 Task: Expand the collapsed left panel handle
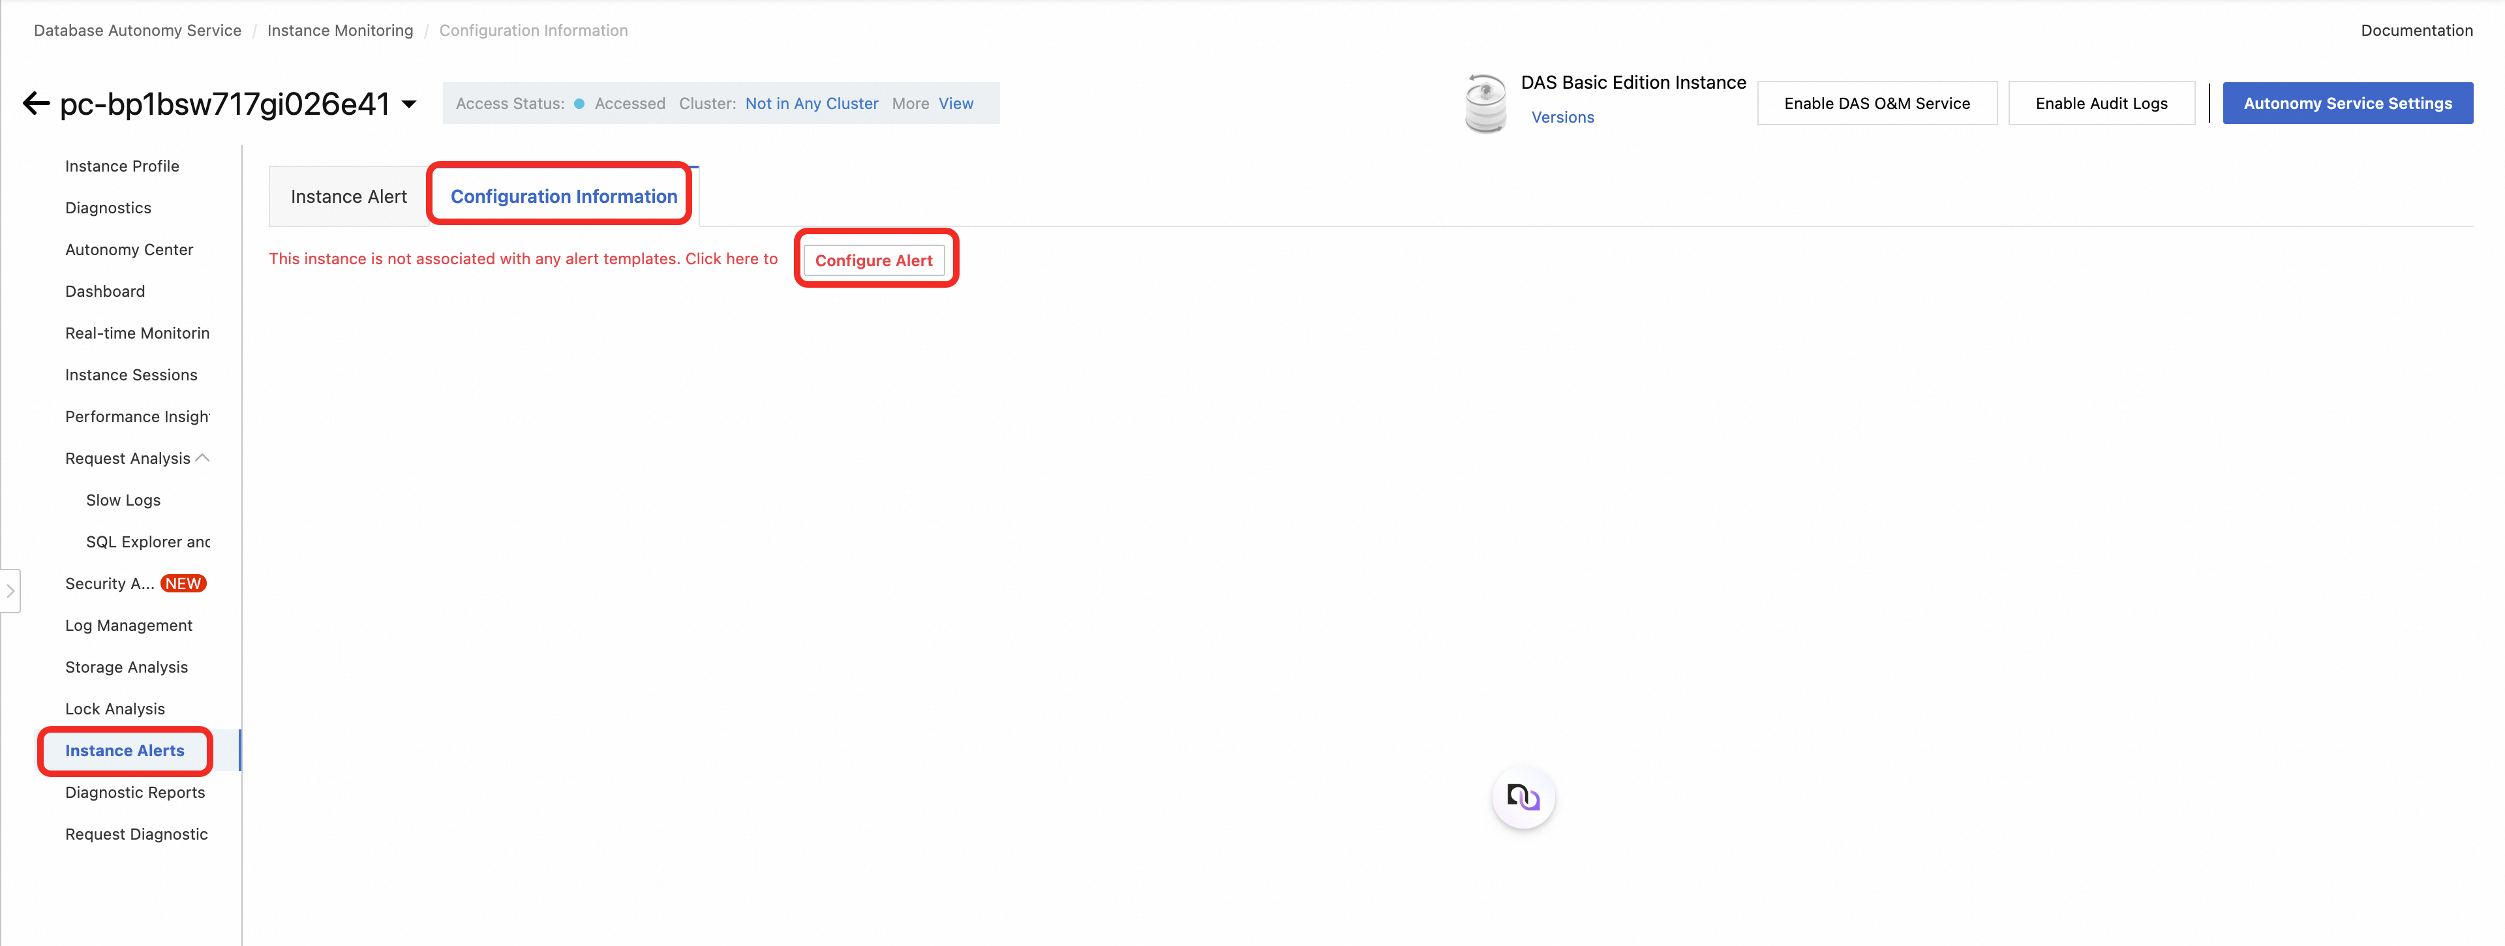[x=10, y=590]
